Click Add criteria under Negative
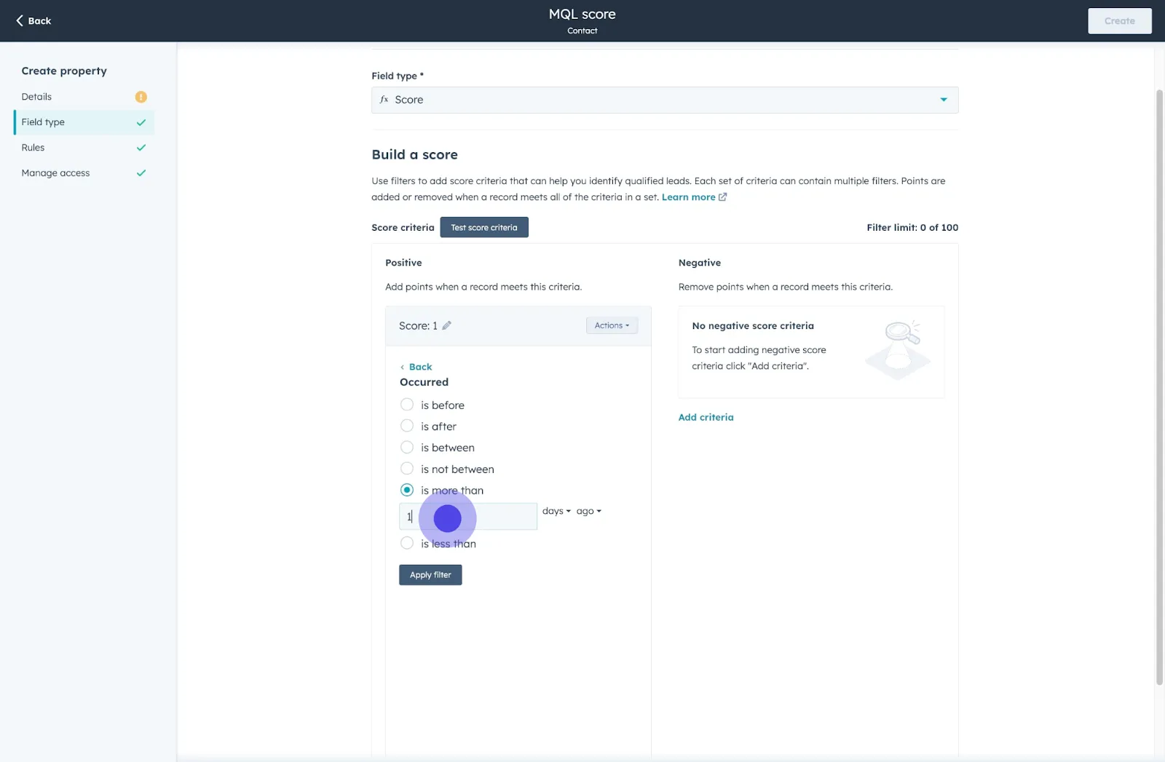Screen dimensions: 1165x762 (706, 417)
